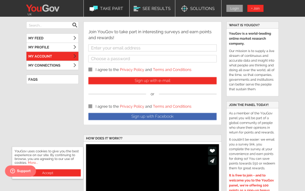Expand the My Connections chevron
The height and width of the screenshot is (191, 305).
click(x=75, y=65)
